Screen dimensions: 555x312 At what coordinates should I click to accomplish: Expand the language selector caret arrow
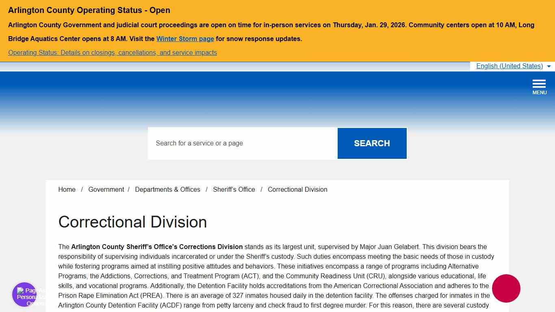click(549, 66)
